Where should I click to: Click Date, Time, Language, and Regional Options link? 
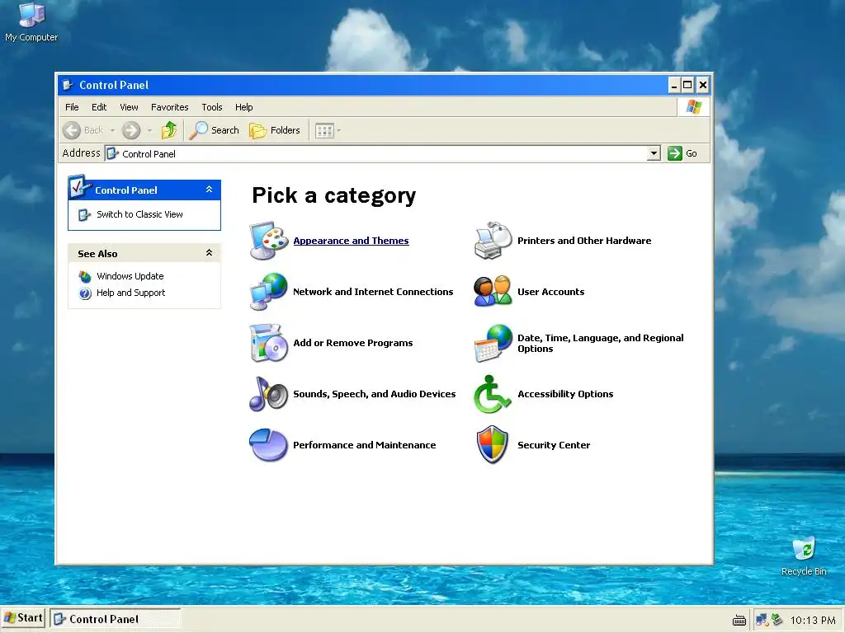click(x=601, y=343)
